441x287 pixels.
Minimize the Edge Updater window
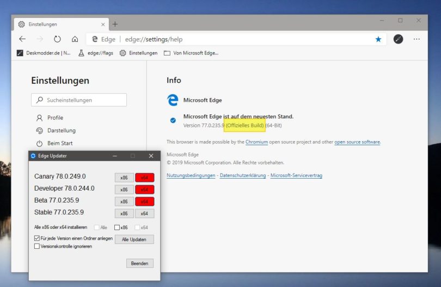(115, 156)
